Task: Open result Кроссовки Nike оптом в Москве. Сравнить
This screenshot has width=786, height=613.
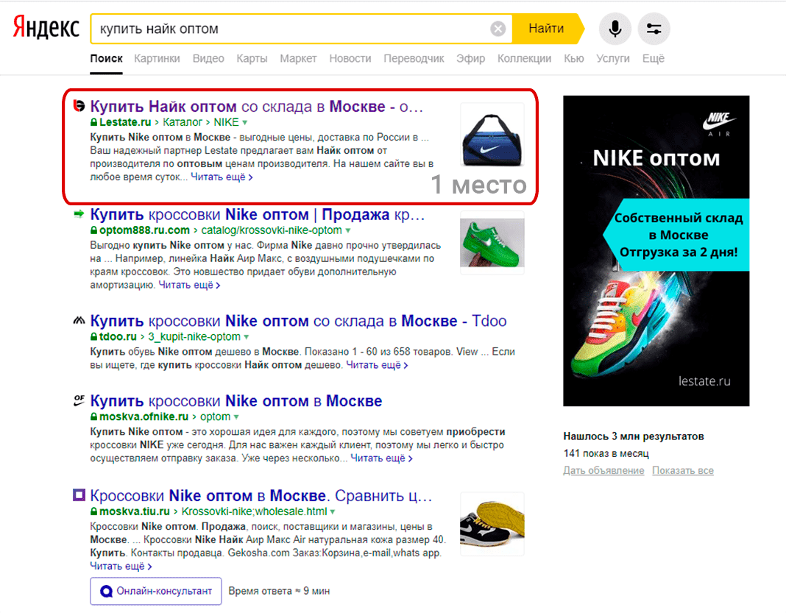Action: pos(261,496)
